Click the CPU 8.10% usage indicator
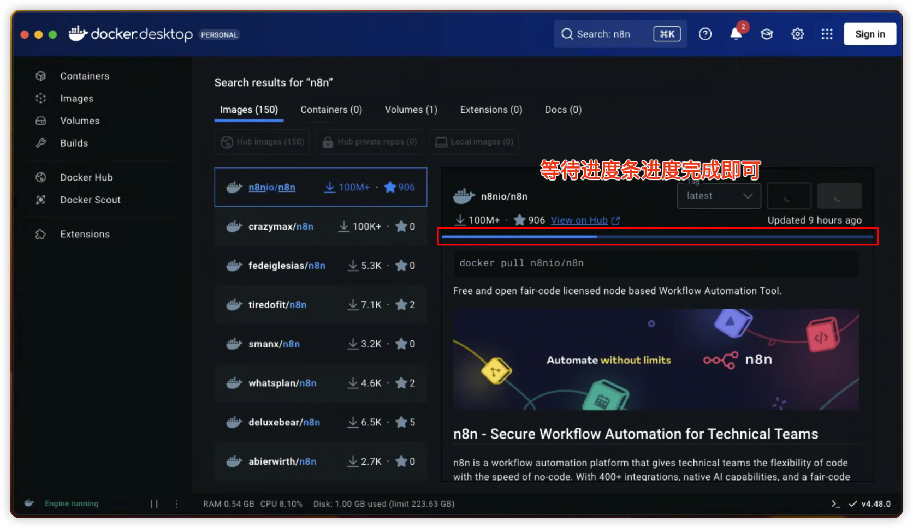913x528 pixels. (x=281, y=504)
